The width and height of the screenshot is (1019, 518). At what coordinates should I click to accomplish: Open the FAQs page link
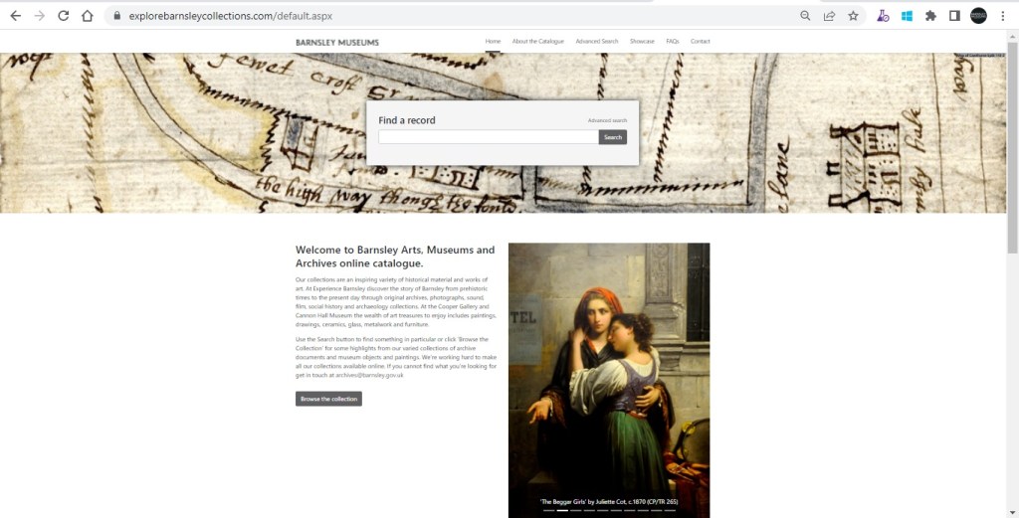click(x=673, y=42)
